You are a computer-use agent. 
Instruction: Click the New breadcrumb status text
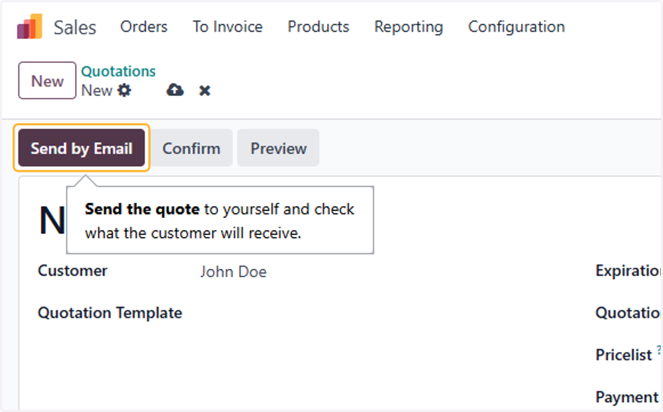(x=97, y=90)
